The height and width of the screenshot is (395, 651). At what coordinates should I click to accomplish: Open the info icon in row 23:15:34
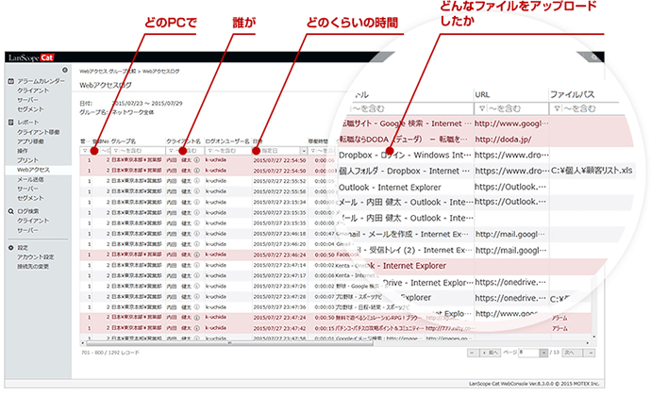click(197, 202)
